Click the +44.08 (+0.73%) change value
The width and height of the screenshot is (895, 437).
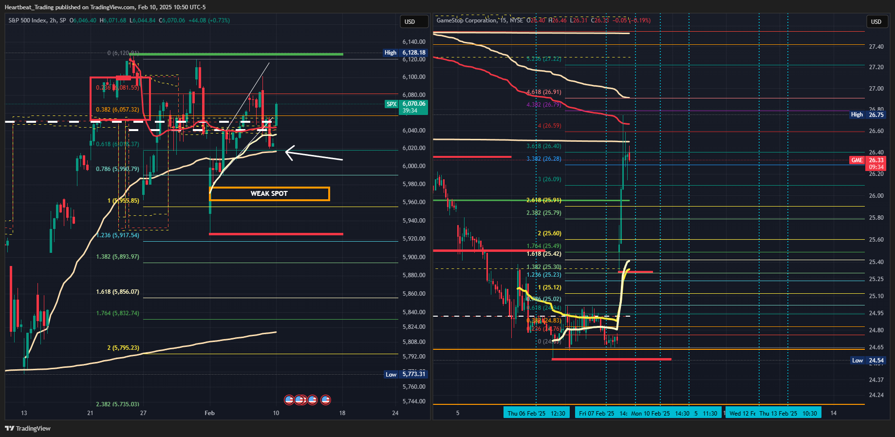(x=209, y=20)
